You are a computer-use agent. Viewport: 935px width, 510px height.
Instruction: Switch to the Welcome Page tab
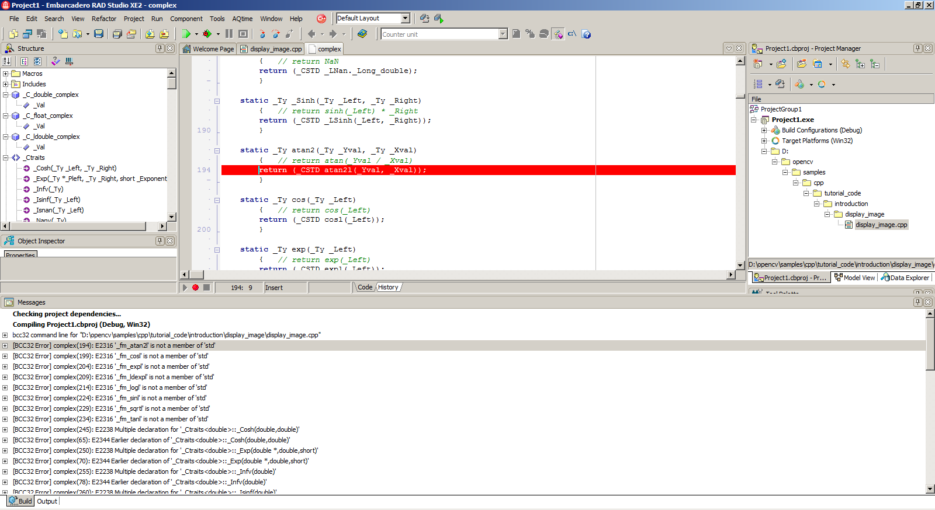208,49
